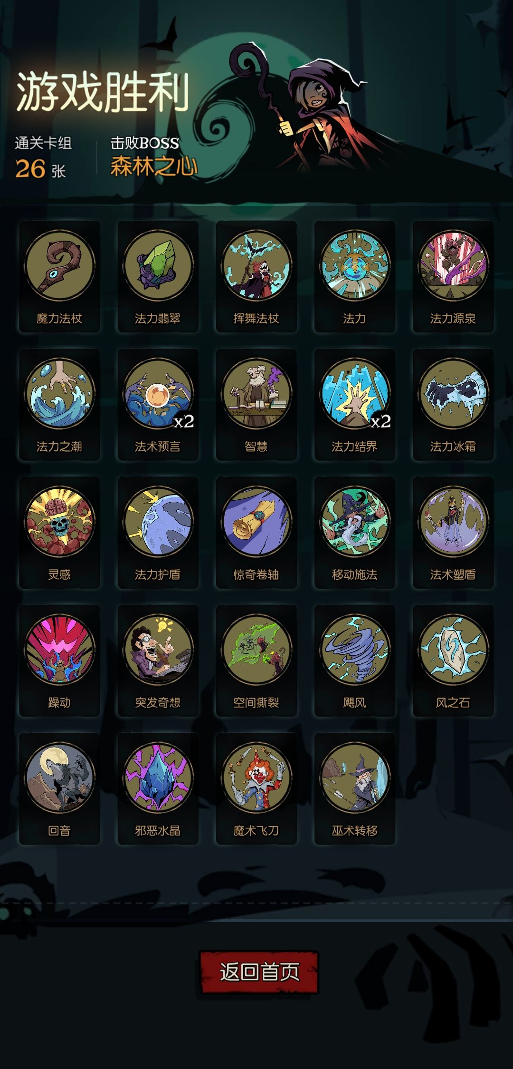Viewport: 513px width, 1069px height.
Task: Select the 法力冰霜 card
Action: tap(453, 404)
